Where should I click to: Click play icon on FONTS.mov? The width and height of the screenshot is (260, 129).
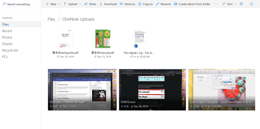pos(122,106)
